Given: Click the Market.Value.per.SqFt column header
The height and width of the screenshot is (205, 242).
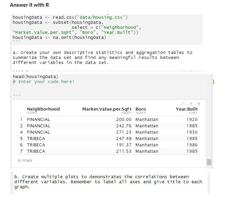Looking at the screenshot, I should point(107,109).
